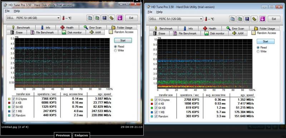Uncheck 1 MB checkbox in right window
The image size is (286, 138).
tap(156, 112)
